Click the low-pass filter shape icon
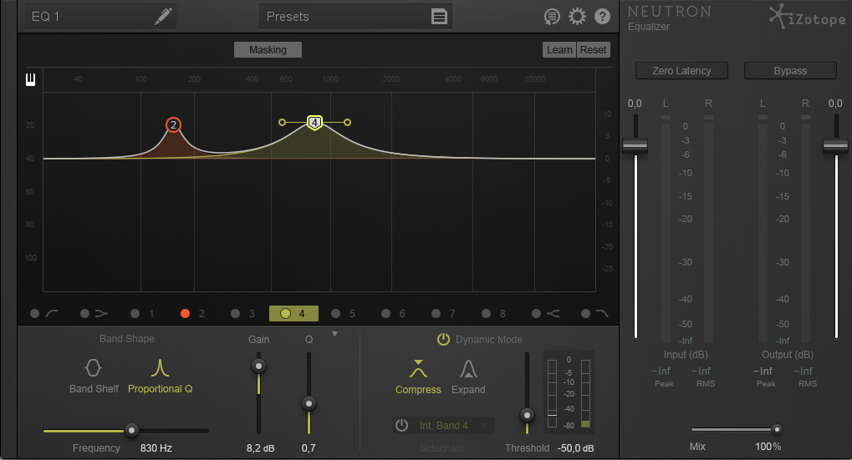Screen dimensions: 852x460 point(602,314)
